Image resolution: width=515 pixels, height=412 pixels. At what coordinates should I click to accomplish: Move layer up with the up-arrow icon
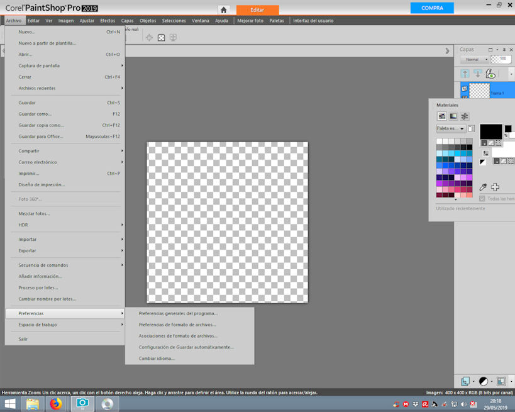point(465,74)
